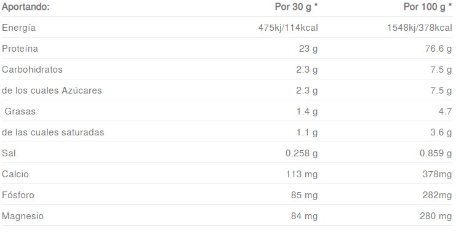Click the 280 mg magnesium value
This screenshot has width=456, height=237.
[x=436, y=216]
